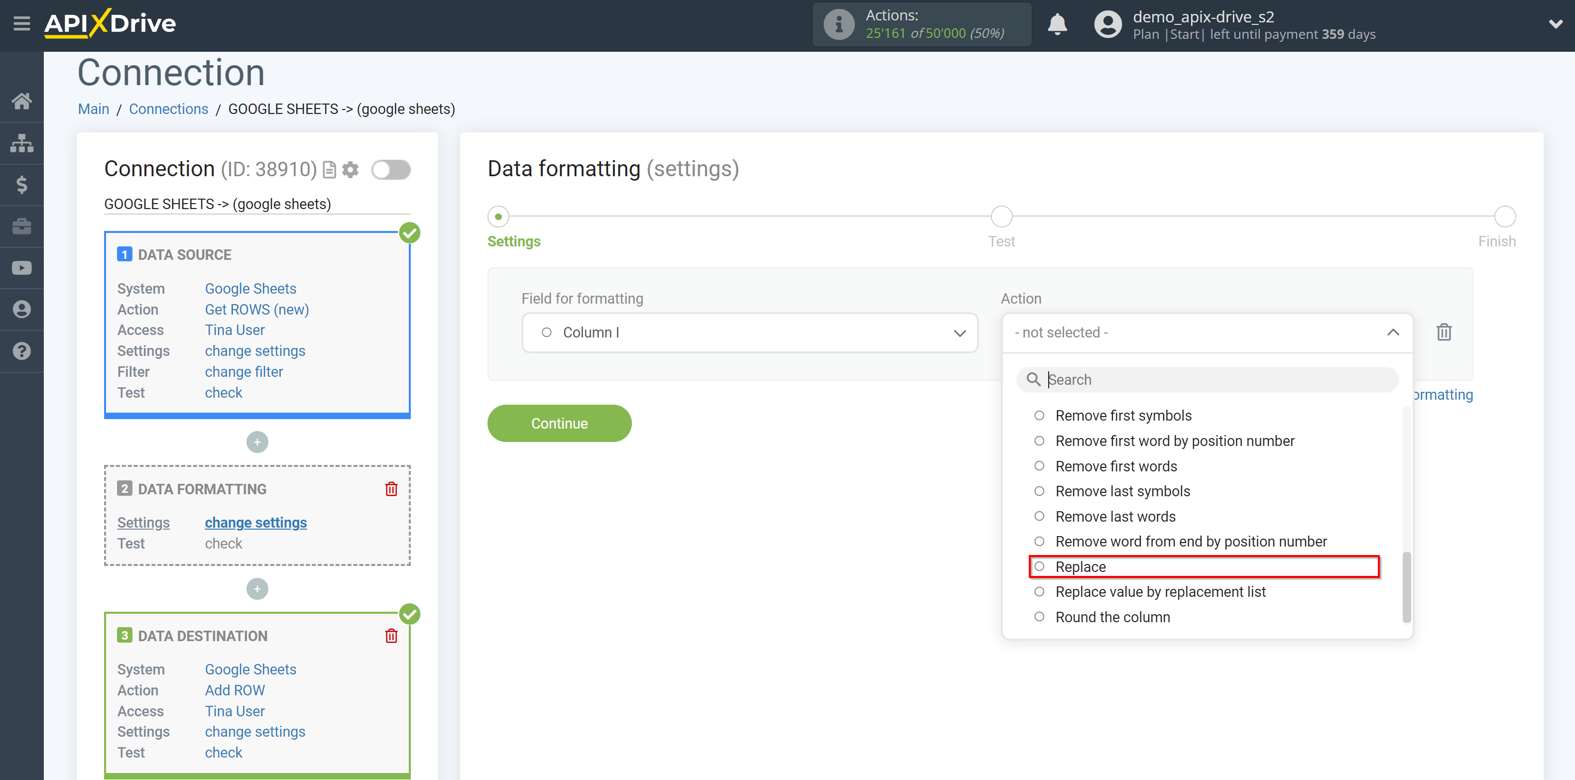The width and height of the screenshot is (1575, 780).
Task: Expand the Action dropdown menu
Action: point(1206,333)
